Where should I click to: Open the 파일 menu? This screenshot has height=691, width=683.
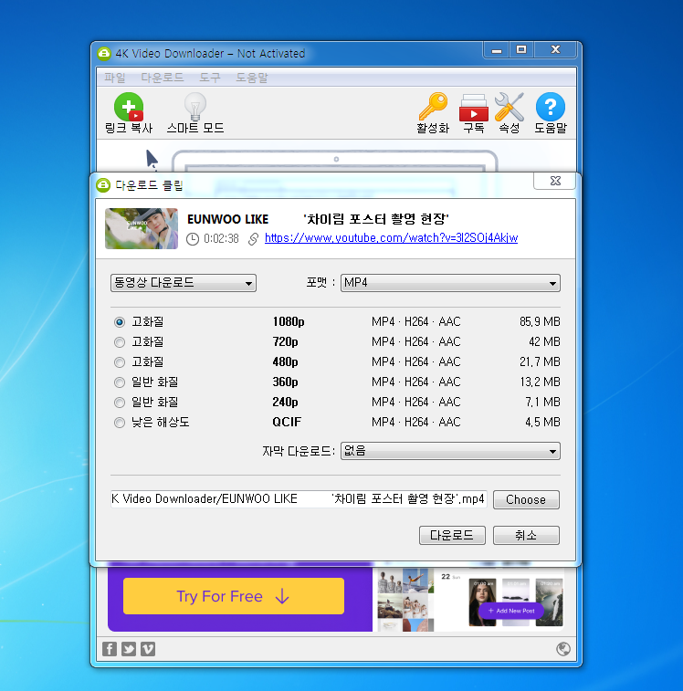pos(115,78)
